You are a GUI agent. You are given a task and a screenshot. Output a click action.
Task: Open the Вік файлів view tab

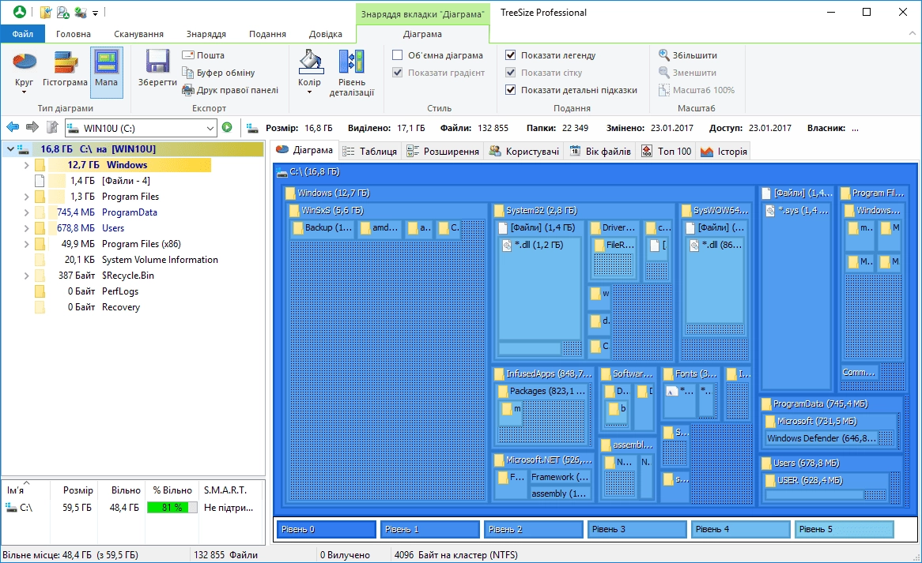coord(601,152)
